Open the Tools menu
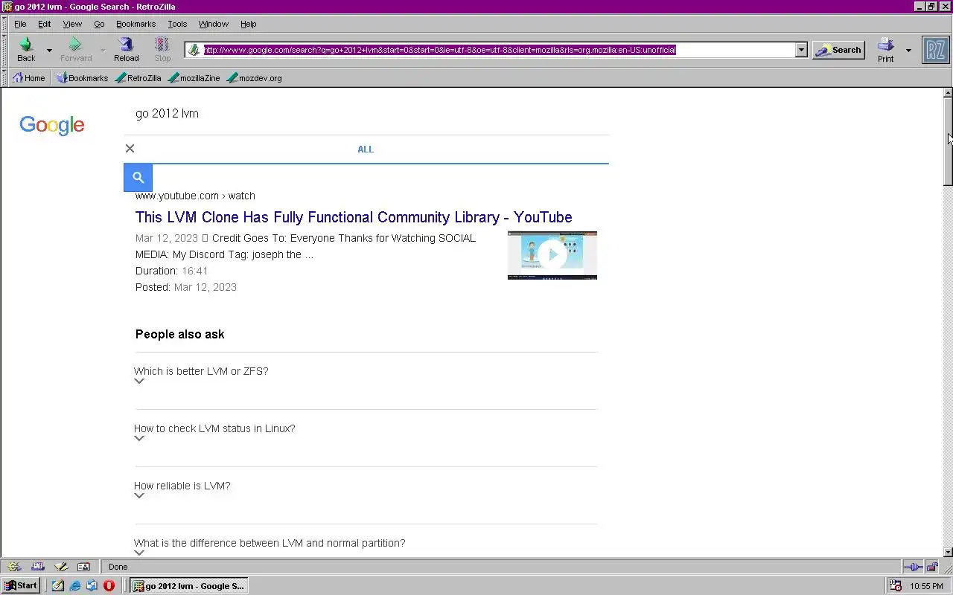Image resolution: width=953 pixels, height=595 pixels. pyautogui.click(x=177, y=24)
